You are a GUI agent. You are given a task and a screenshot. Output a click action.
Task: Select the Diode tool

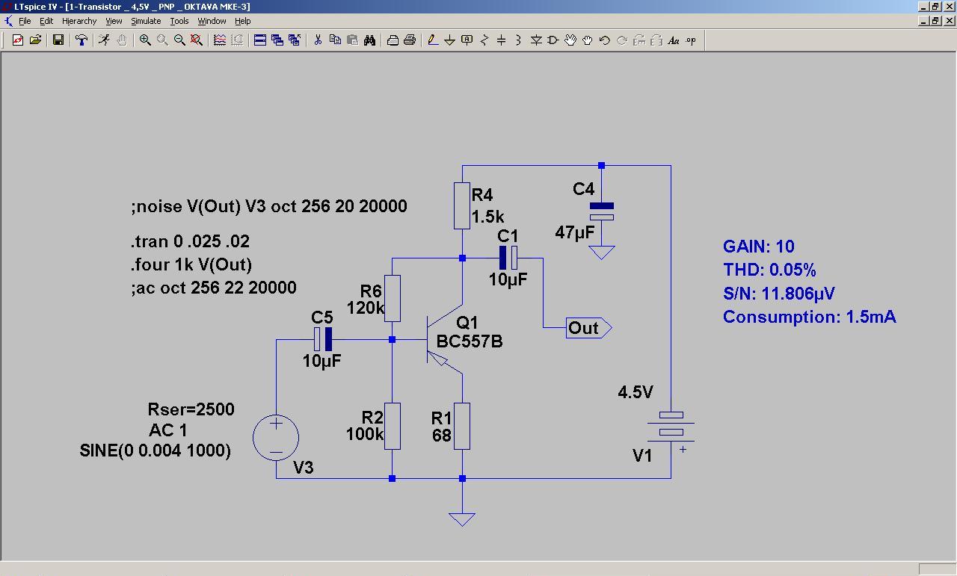click(536, 40)
